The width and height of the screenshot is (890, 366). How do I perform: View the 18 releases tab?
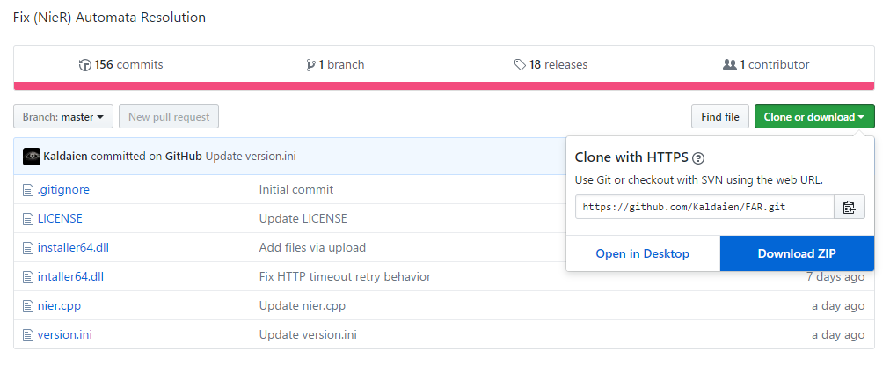pos(551,65)
